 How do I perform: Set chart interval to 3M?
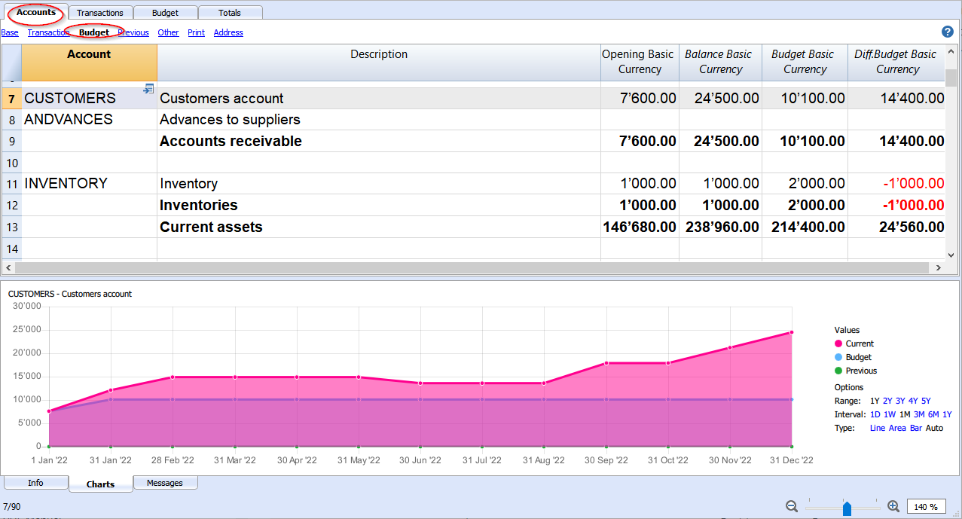click(919, 414)
